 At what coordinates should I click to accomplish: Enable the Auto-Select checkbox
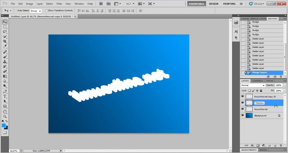(16, 10)
